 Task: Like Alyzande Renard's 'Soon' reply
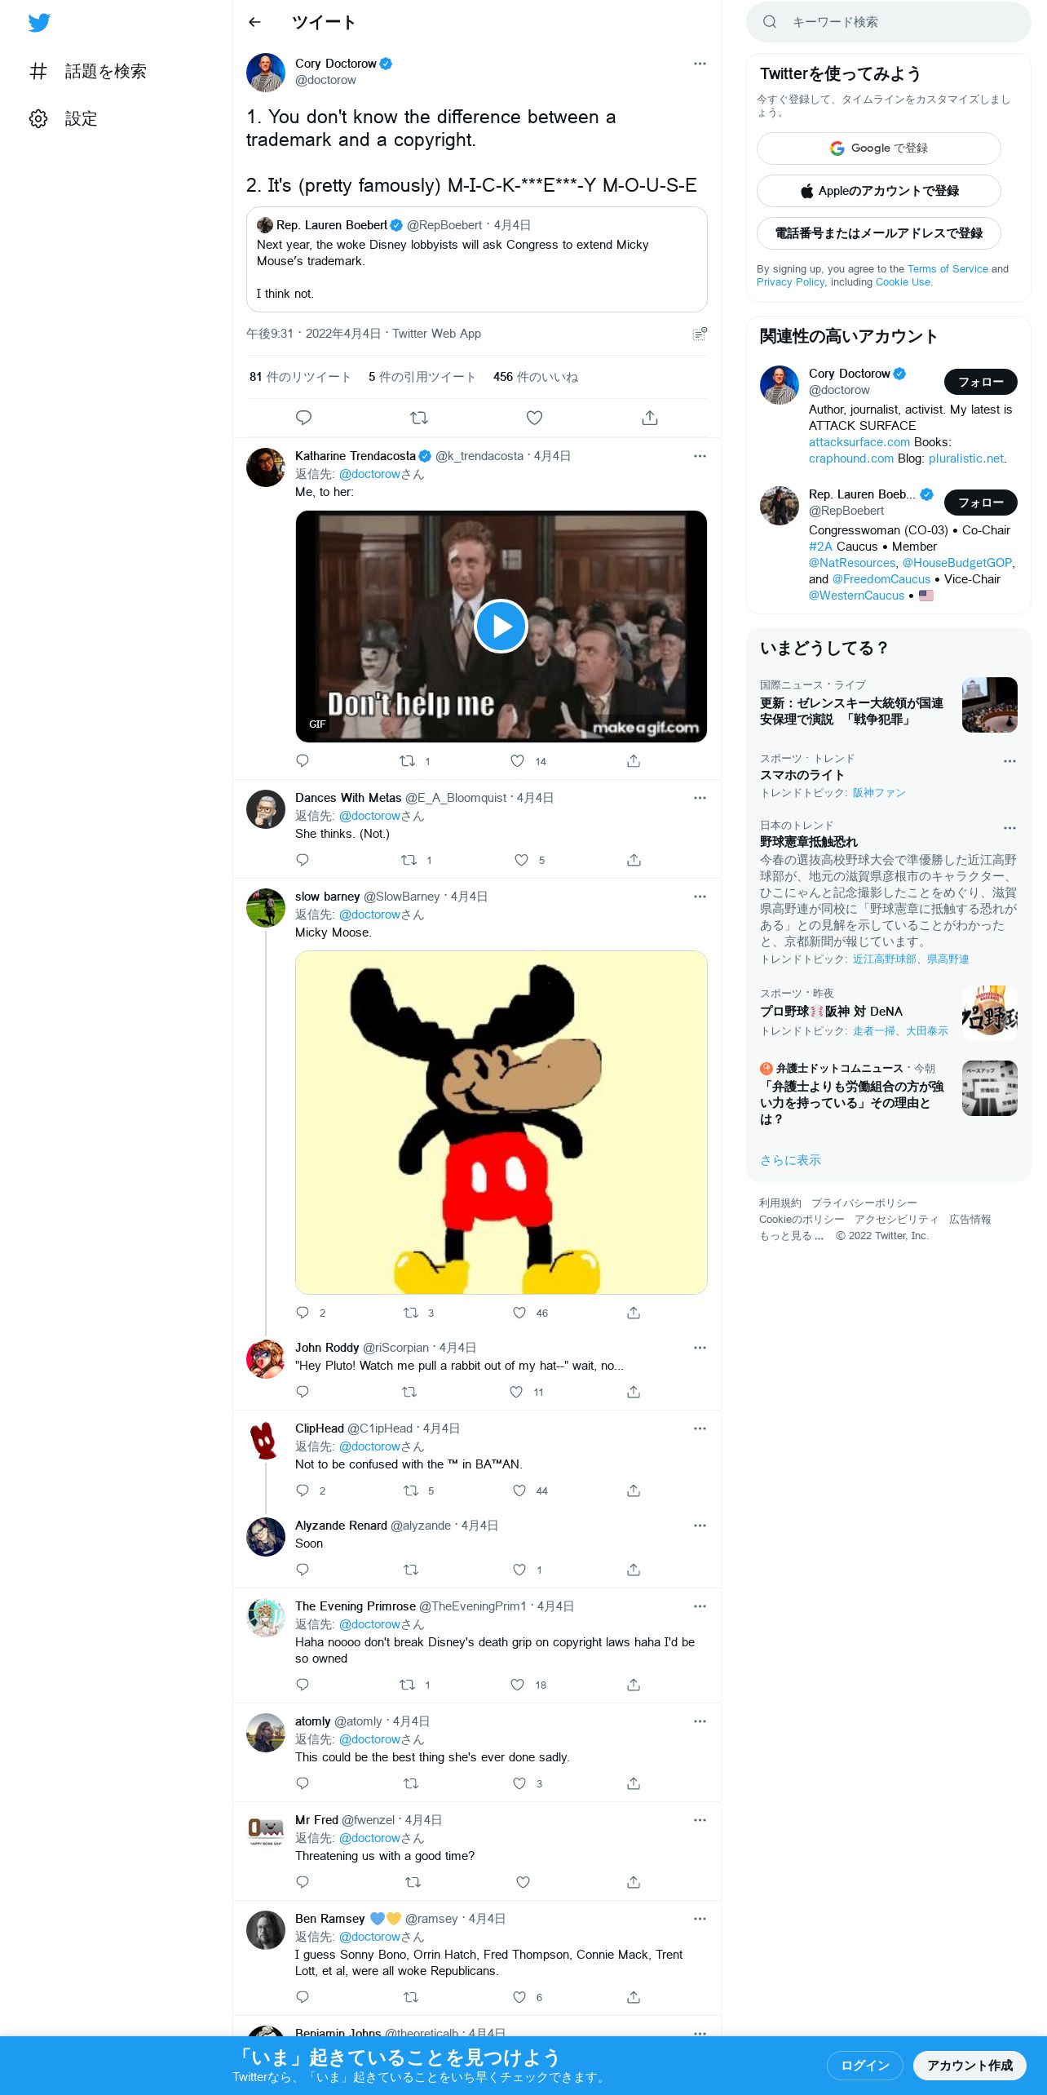tap(519, 1570)
